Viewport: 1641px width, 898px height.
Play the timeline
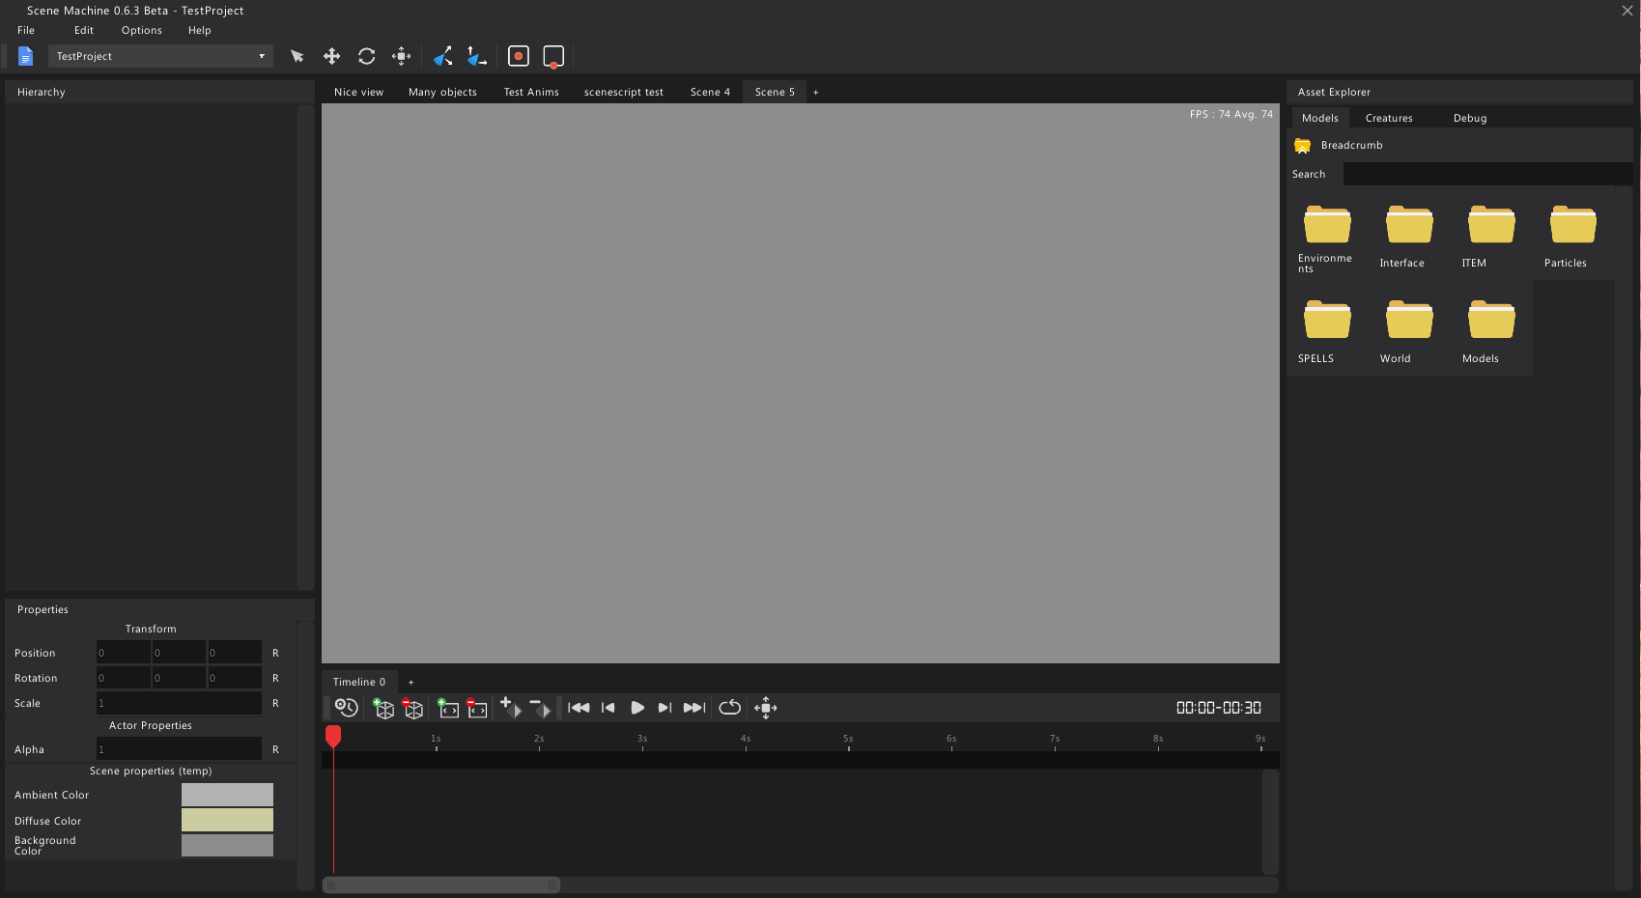click(637, 708)
